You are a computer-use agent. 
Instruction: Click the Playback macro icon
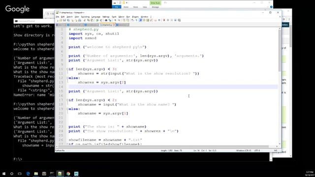pos(172,20)
